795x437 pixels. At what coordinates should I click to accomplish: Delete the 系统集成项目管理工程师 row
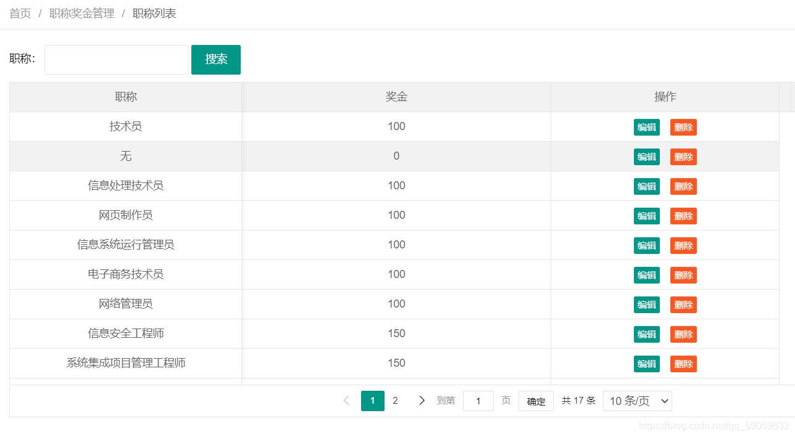[683, 364]
